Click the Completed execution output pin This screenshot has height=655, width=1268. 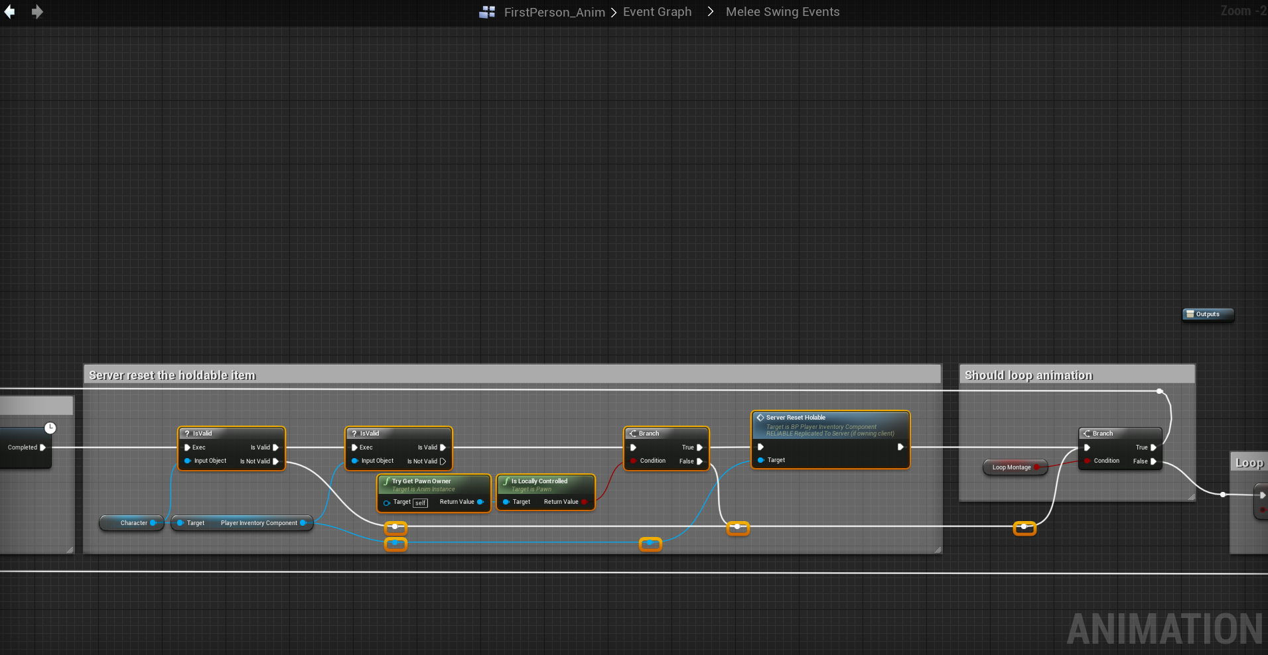(43, 447)
